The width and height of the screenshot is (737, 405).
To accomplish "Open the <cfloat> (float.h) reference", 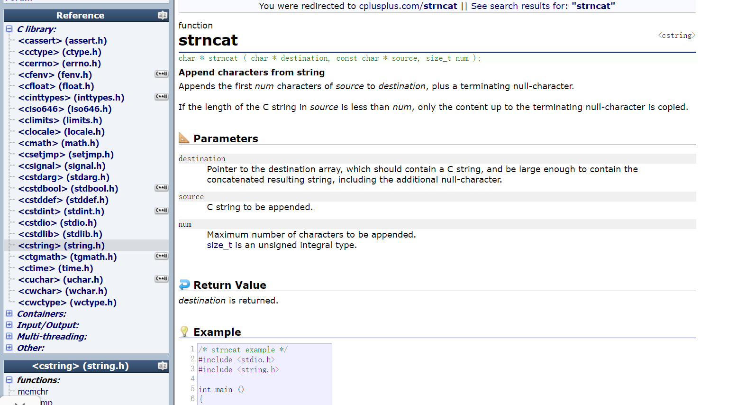I will [56, 86].
